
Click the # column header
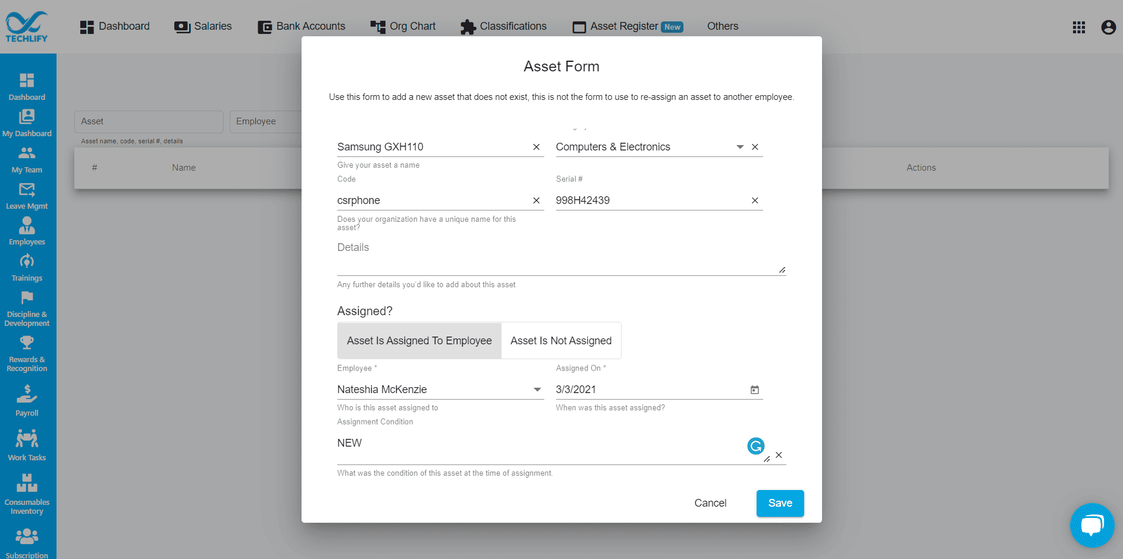pos(95,168)
